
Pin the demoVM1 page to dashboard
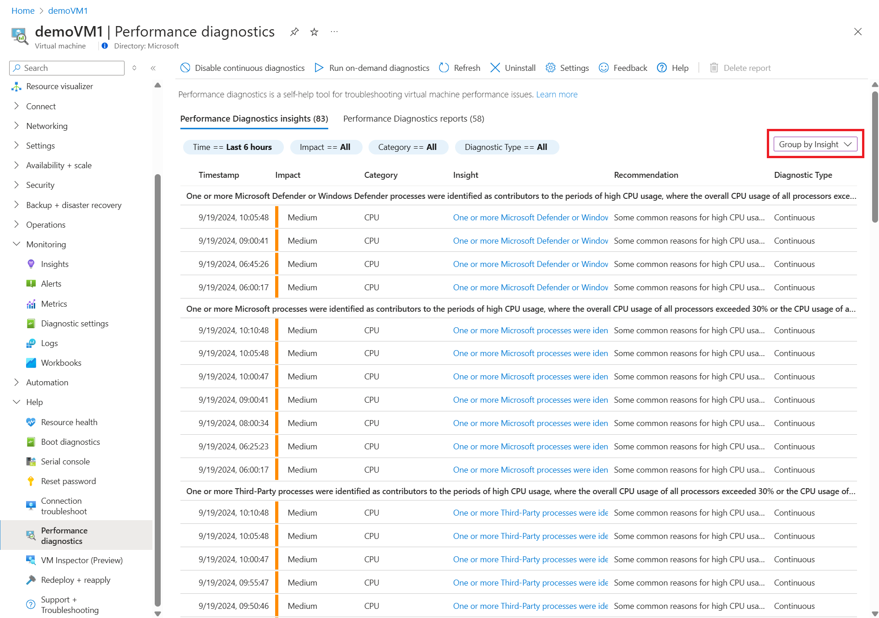pos(294,32)
